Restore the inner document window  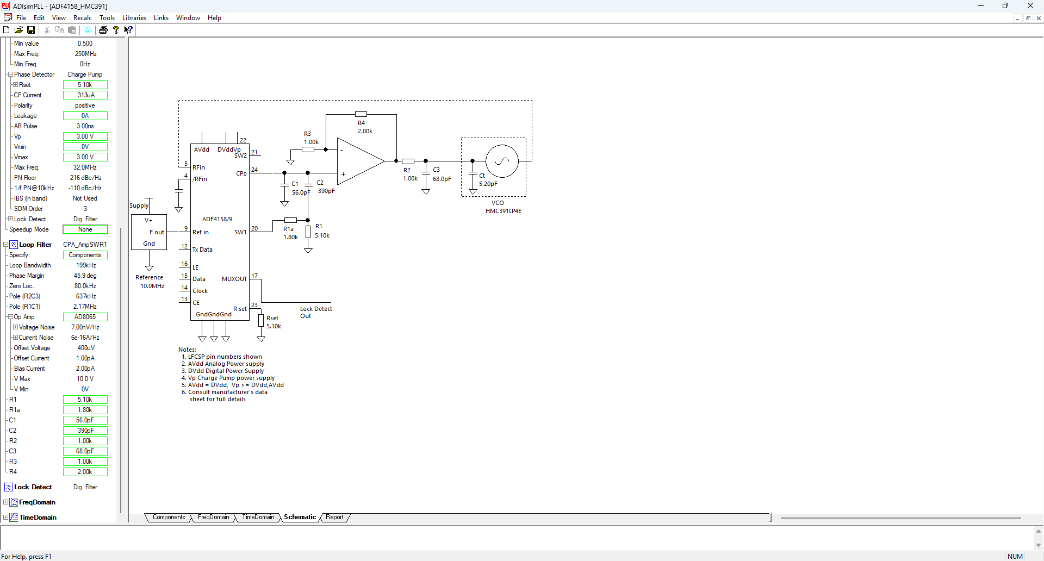(x=1028, y=18)
